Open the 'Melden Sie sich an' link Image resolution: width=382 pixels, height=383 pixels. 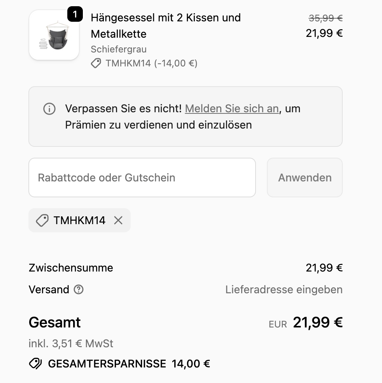click(x=232, y=109)
